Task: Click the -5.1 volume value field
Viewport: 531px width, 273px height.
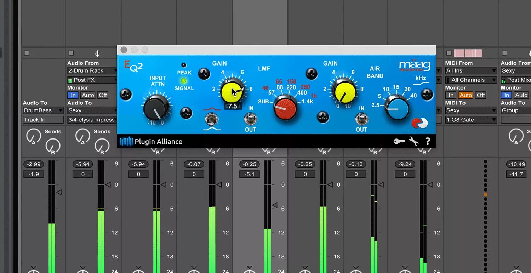Action: [250, 174]
